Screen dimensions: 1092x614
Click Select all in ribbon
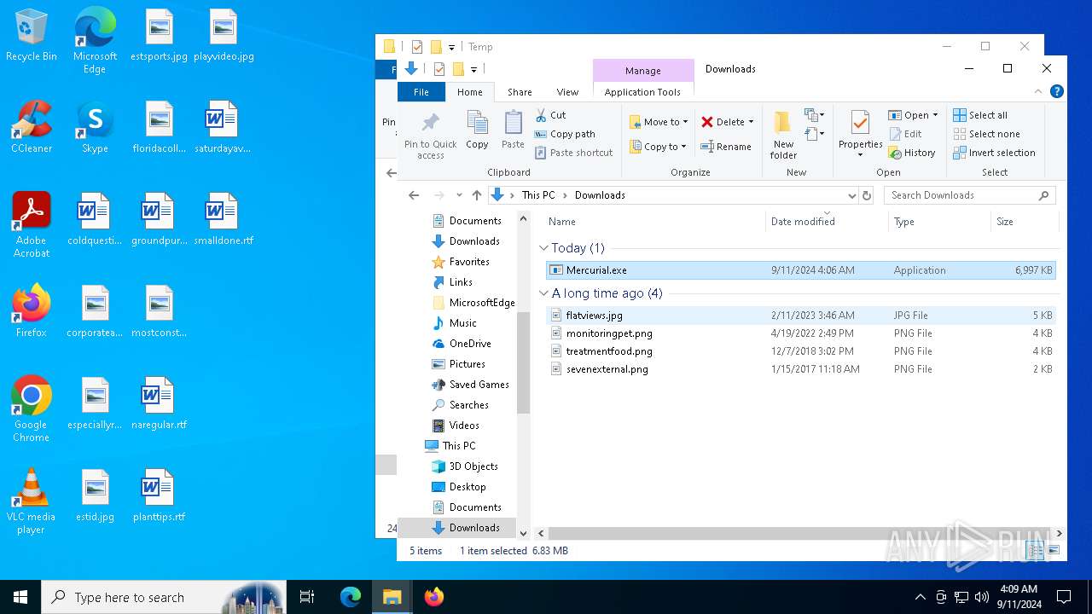tap(980, 115)
